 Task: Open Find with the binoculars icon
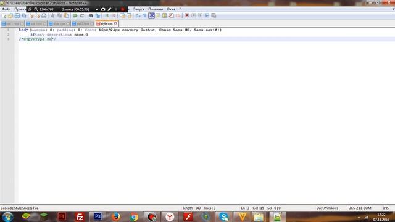tap(91, 16)
